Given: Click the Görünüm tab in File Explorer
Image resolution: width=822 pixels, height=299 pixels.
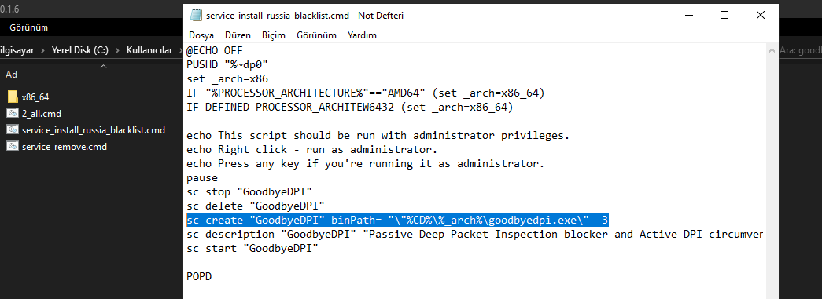Looking at the screenshot, I should (29, 27).
